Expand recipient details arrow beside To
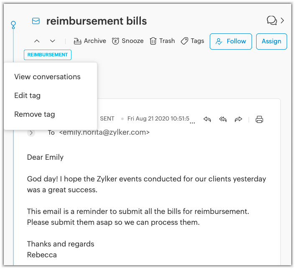Image resolution: width=295 pixels, height=269 pixels. click(31, 133)
